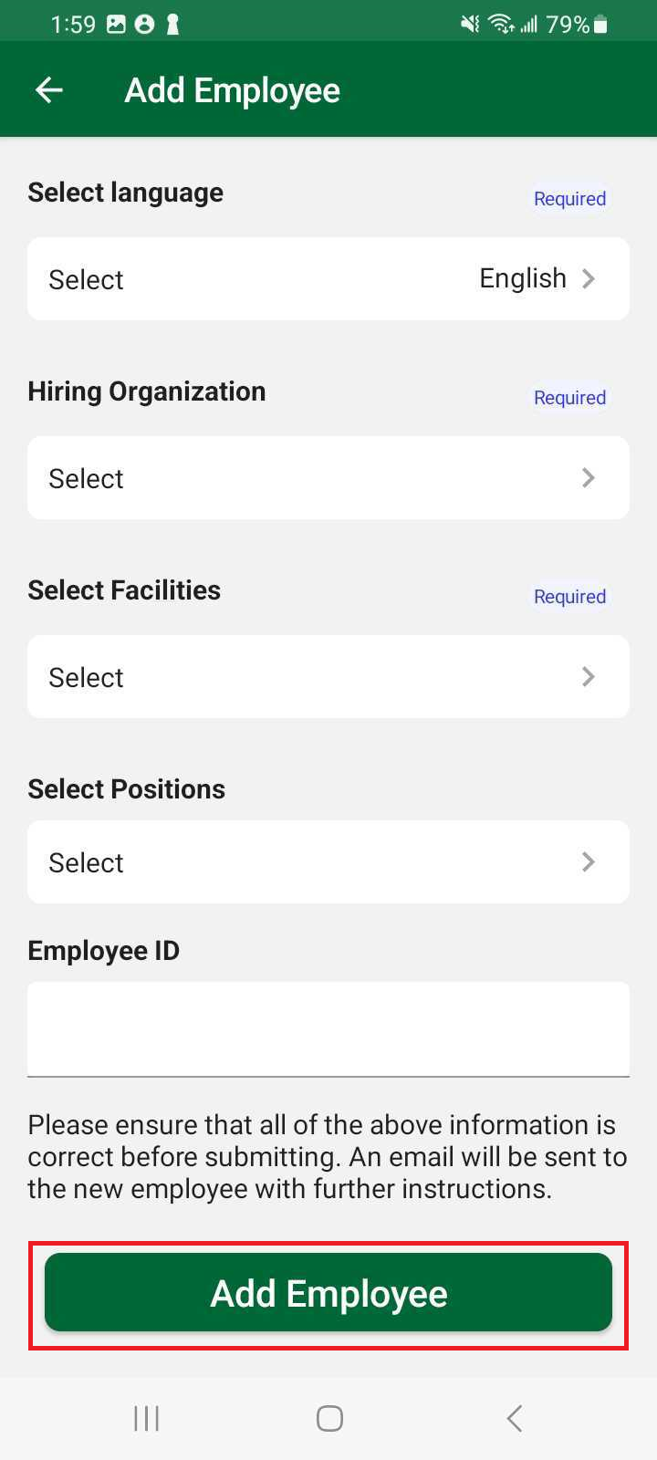Tap Android system back navigation icon

click(x=515, y=1418)
